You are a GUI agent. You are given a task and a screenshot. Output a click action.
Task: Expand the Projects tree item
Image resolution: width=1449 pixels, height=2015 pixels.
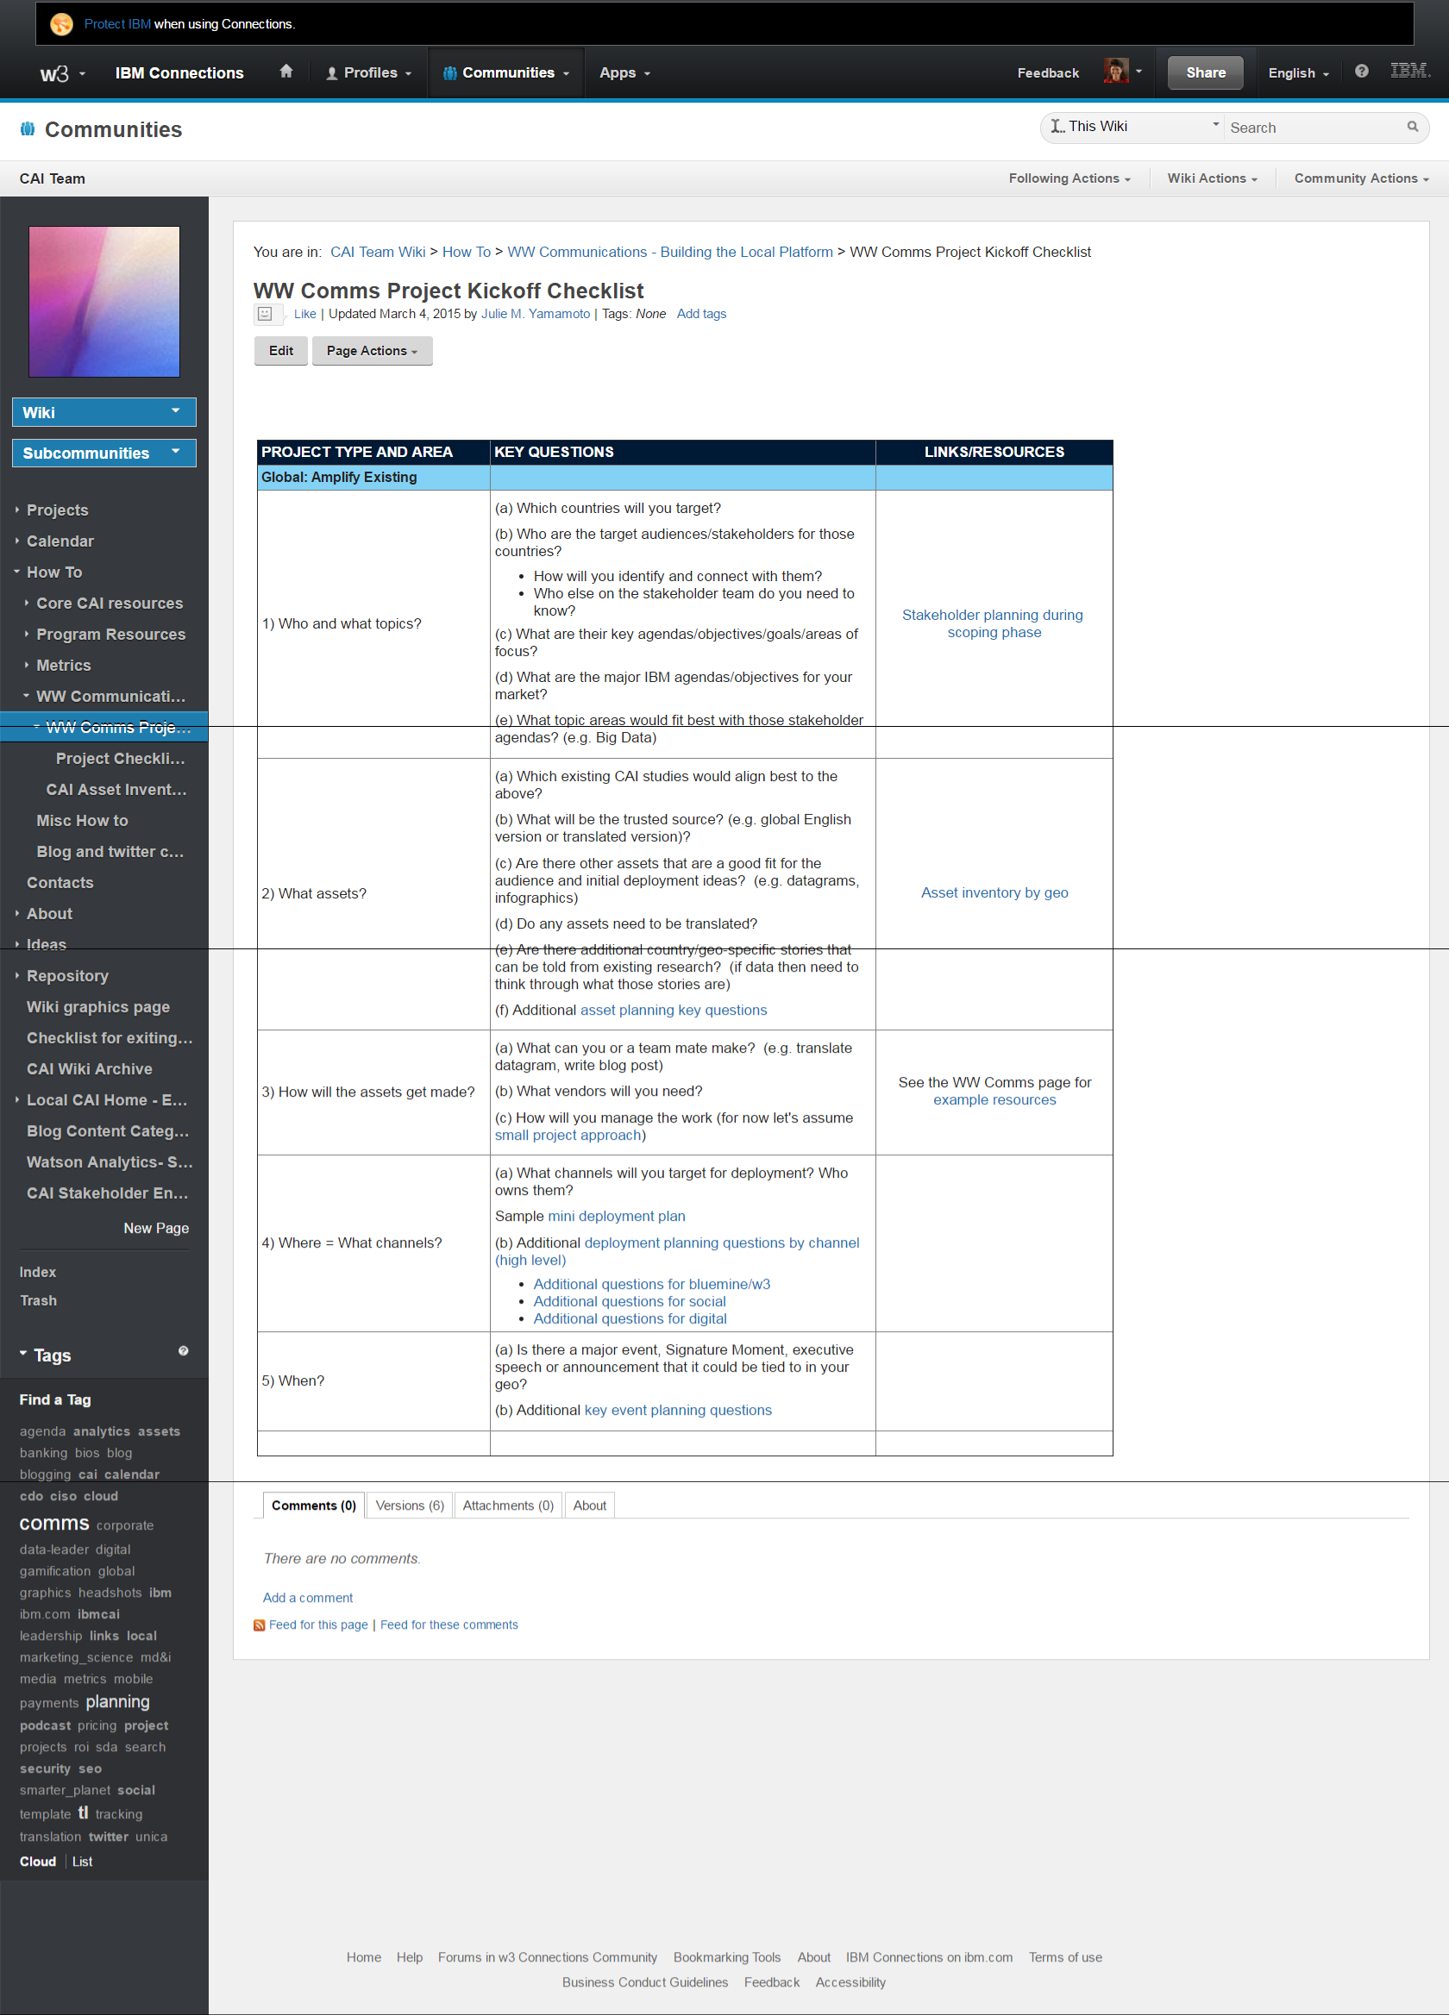pyautogui.click(x=17, y=510)
